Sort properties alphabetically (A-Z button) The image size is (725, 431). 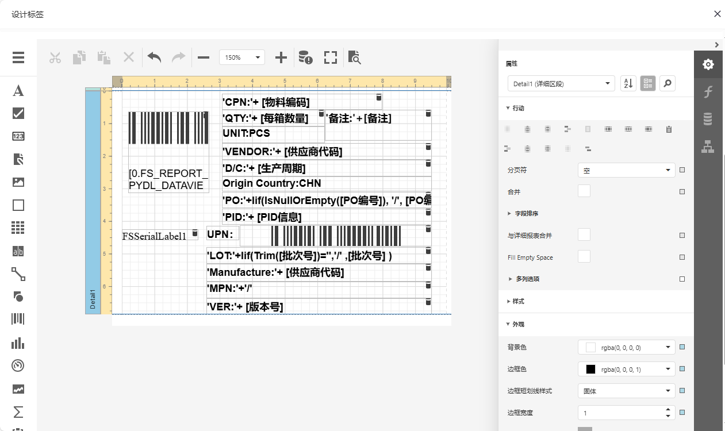coord(628,84)
